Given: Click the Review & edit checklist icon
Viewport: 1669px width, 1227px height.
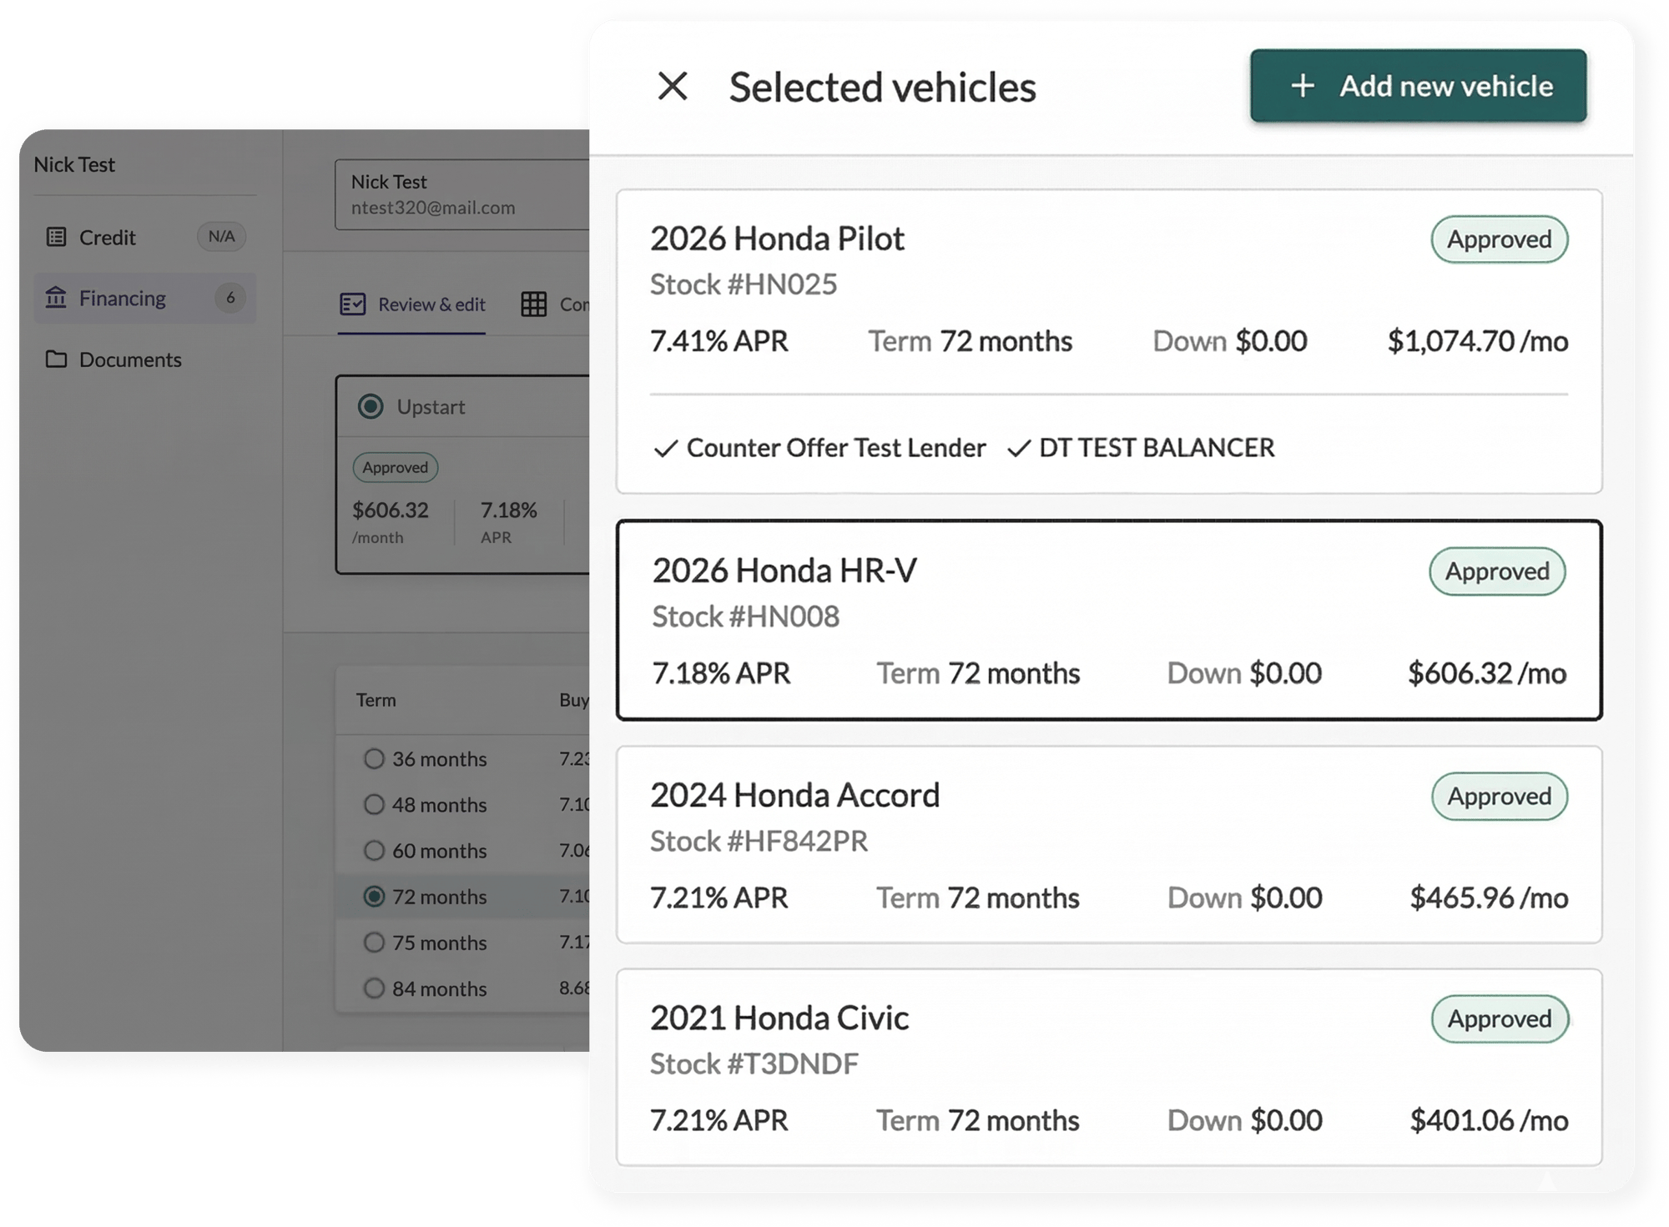Looking at the screenshot, I should (353, 304).
